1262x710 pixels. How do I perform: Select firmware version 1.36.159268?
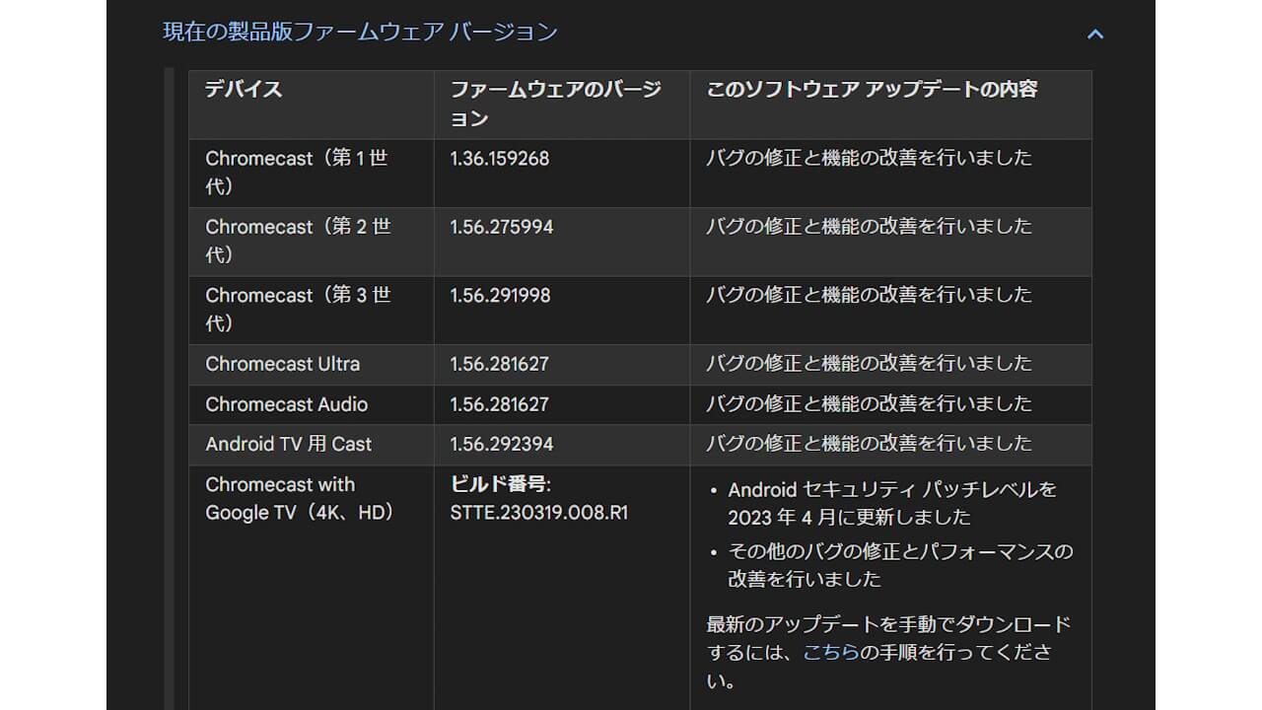[x=497, y=158]
